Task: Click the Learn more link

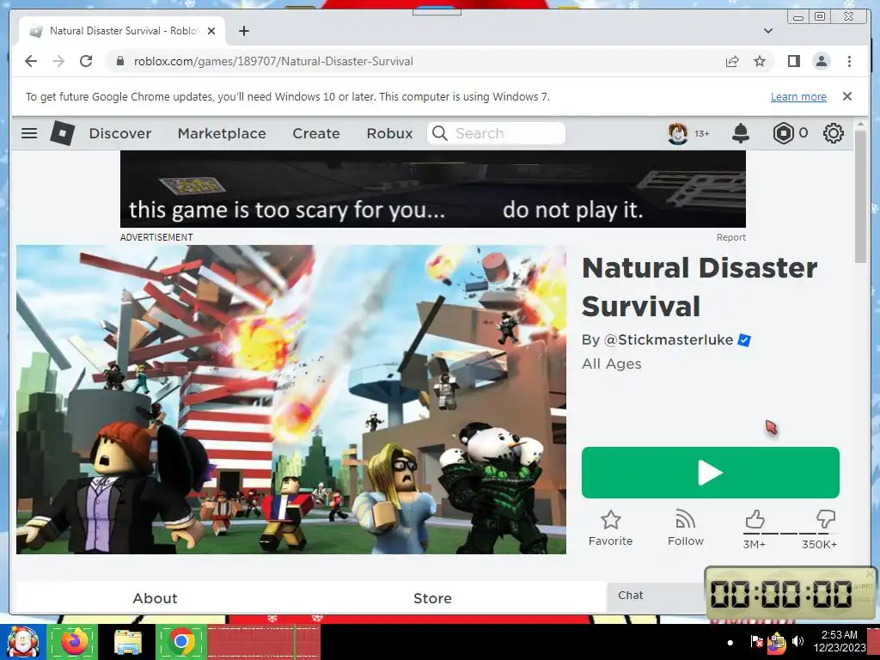Action: (x=798, y=96)
